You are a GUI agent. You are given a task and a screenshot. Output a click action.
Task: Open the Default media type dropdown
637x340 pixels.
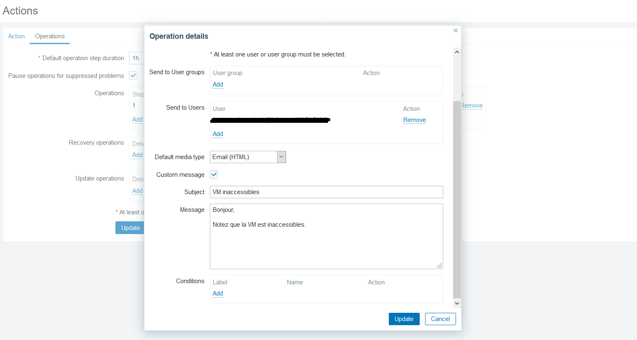[247, 157]
